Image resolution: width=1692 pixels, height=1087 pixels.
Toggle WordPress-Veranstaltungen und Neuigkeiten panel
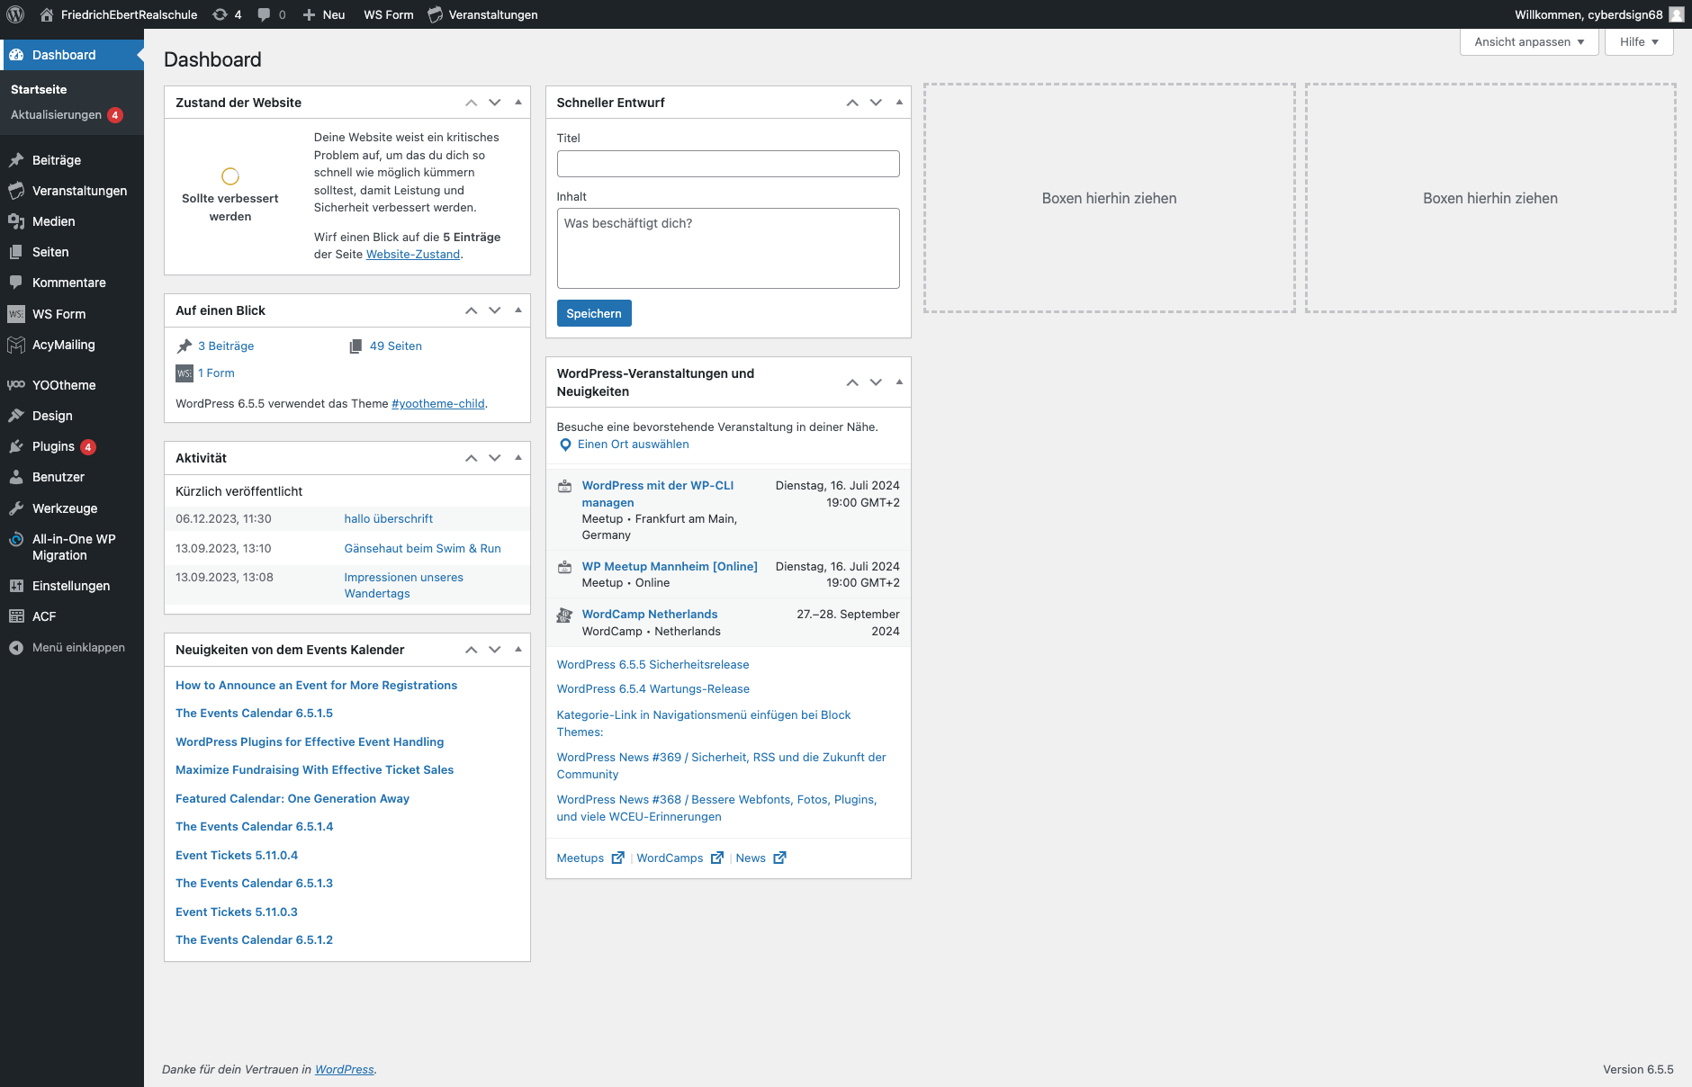point(899,382)
